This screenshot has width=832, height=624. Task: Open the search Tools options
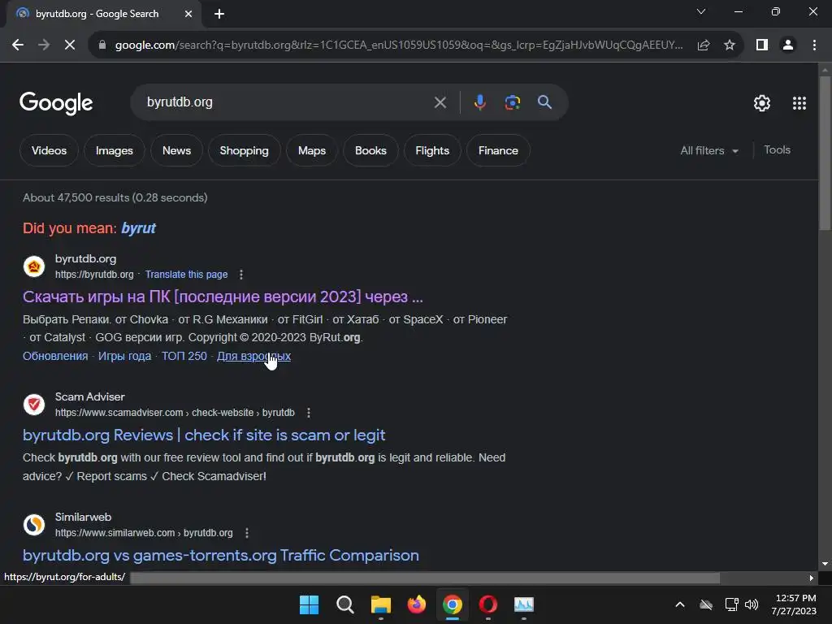tap(777, 150)
